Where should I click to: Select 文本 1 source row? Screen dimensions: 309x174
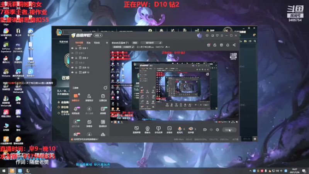pyautogui.click(x=89, y=48)
